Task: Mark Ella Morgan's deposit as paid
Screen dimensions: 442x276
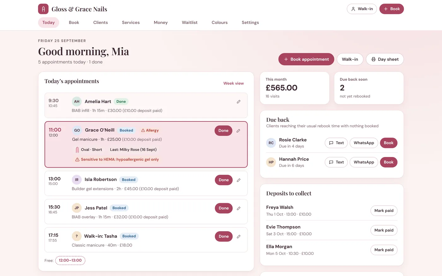Action: pyautogui.click(x=384, y=250)
